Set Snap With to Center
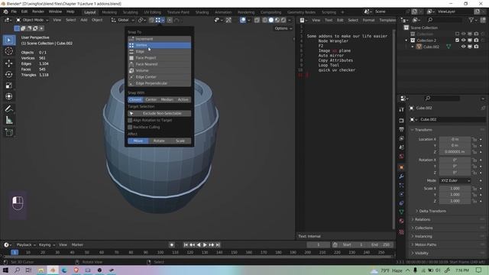The image size is (489, 275). tap(151, 99)
